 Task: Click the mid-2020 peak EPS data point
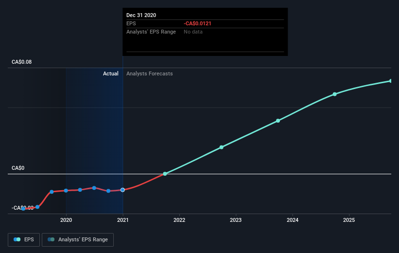pos(94,188)
